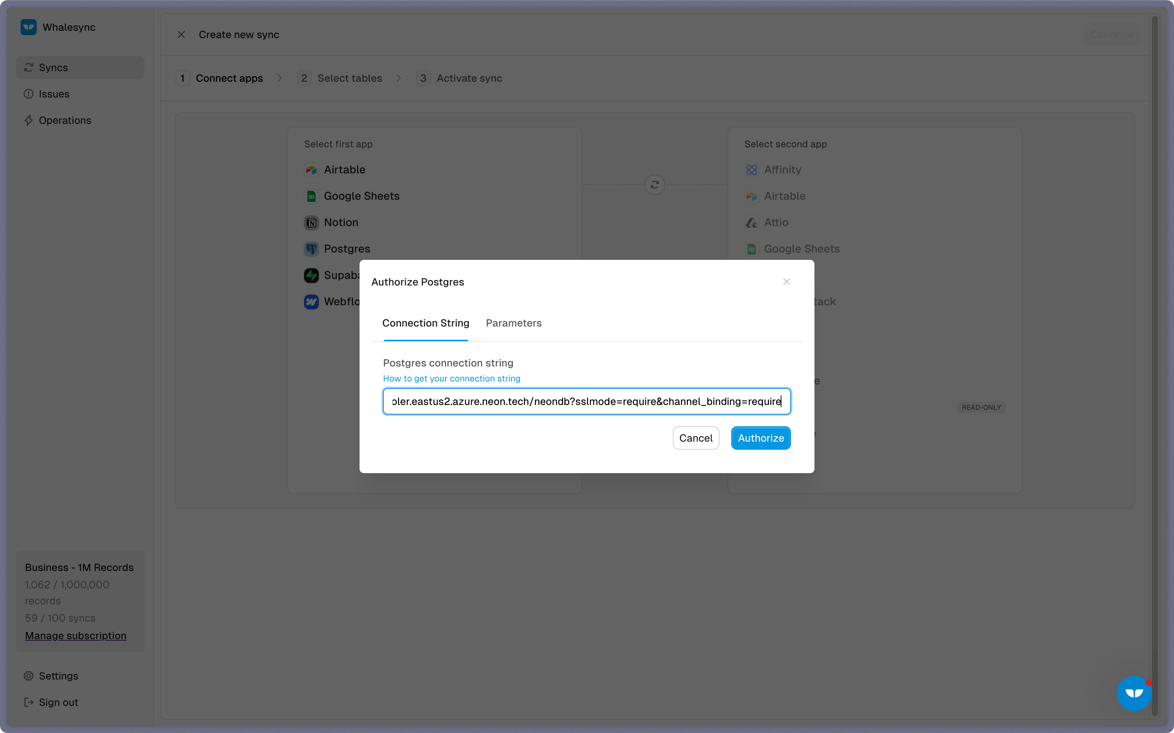Click the Google Sheets icon in first app list
The image size is (1174, 733).
(311, 196)
